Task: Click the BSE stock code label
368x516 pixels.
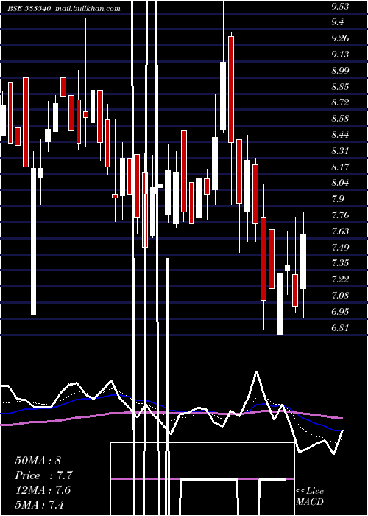Action: click(x=29, y=9)
